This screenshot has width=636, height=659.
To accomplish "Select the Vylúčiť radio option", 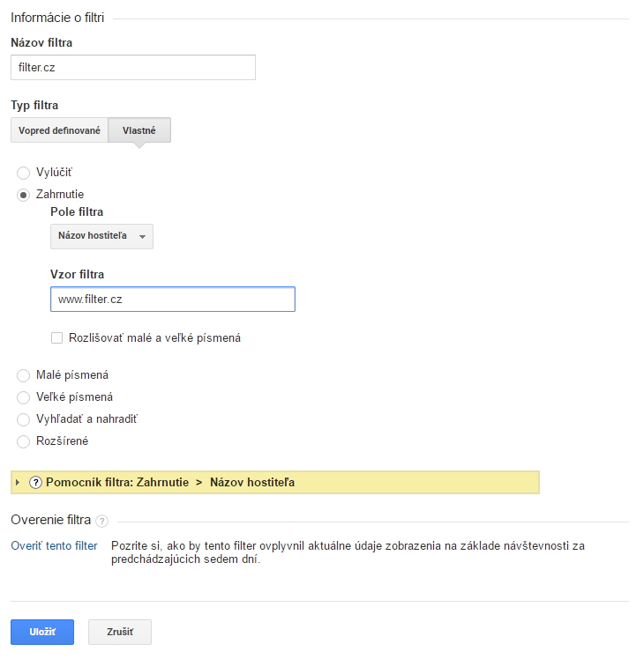I will tap(24, 172).
